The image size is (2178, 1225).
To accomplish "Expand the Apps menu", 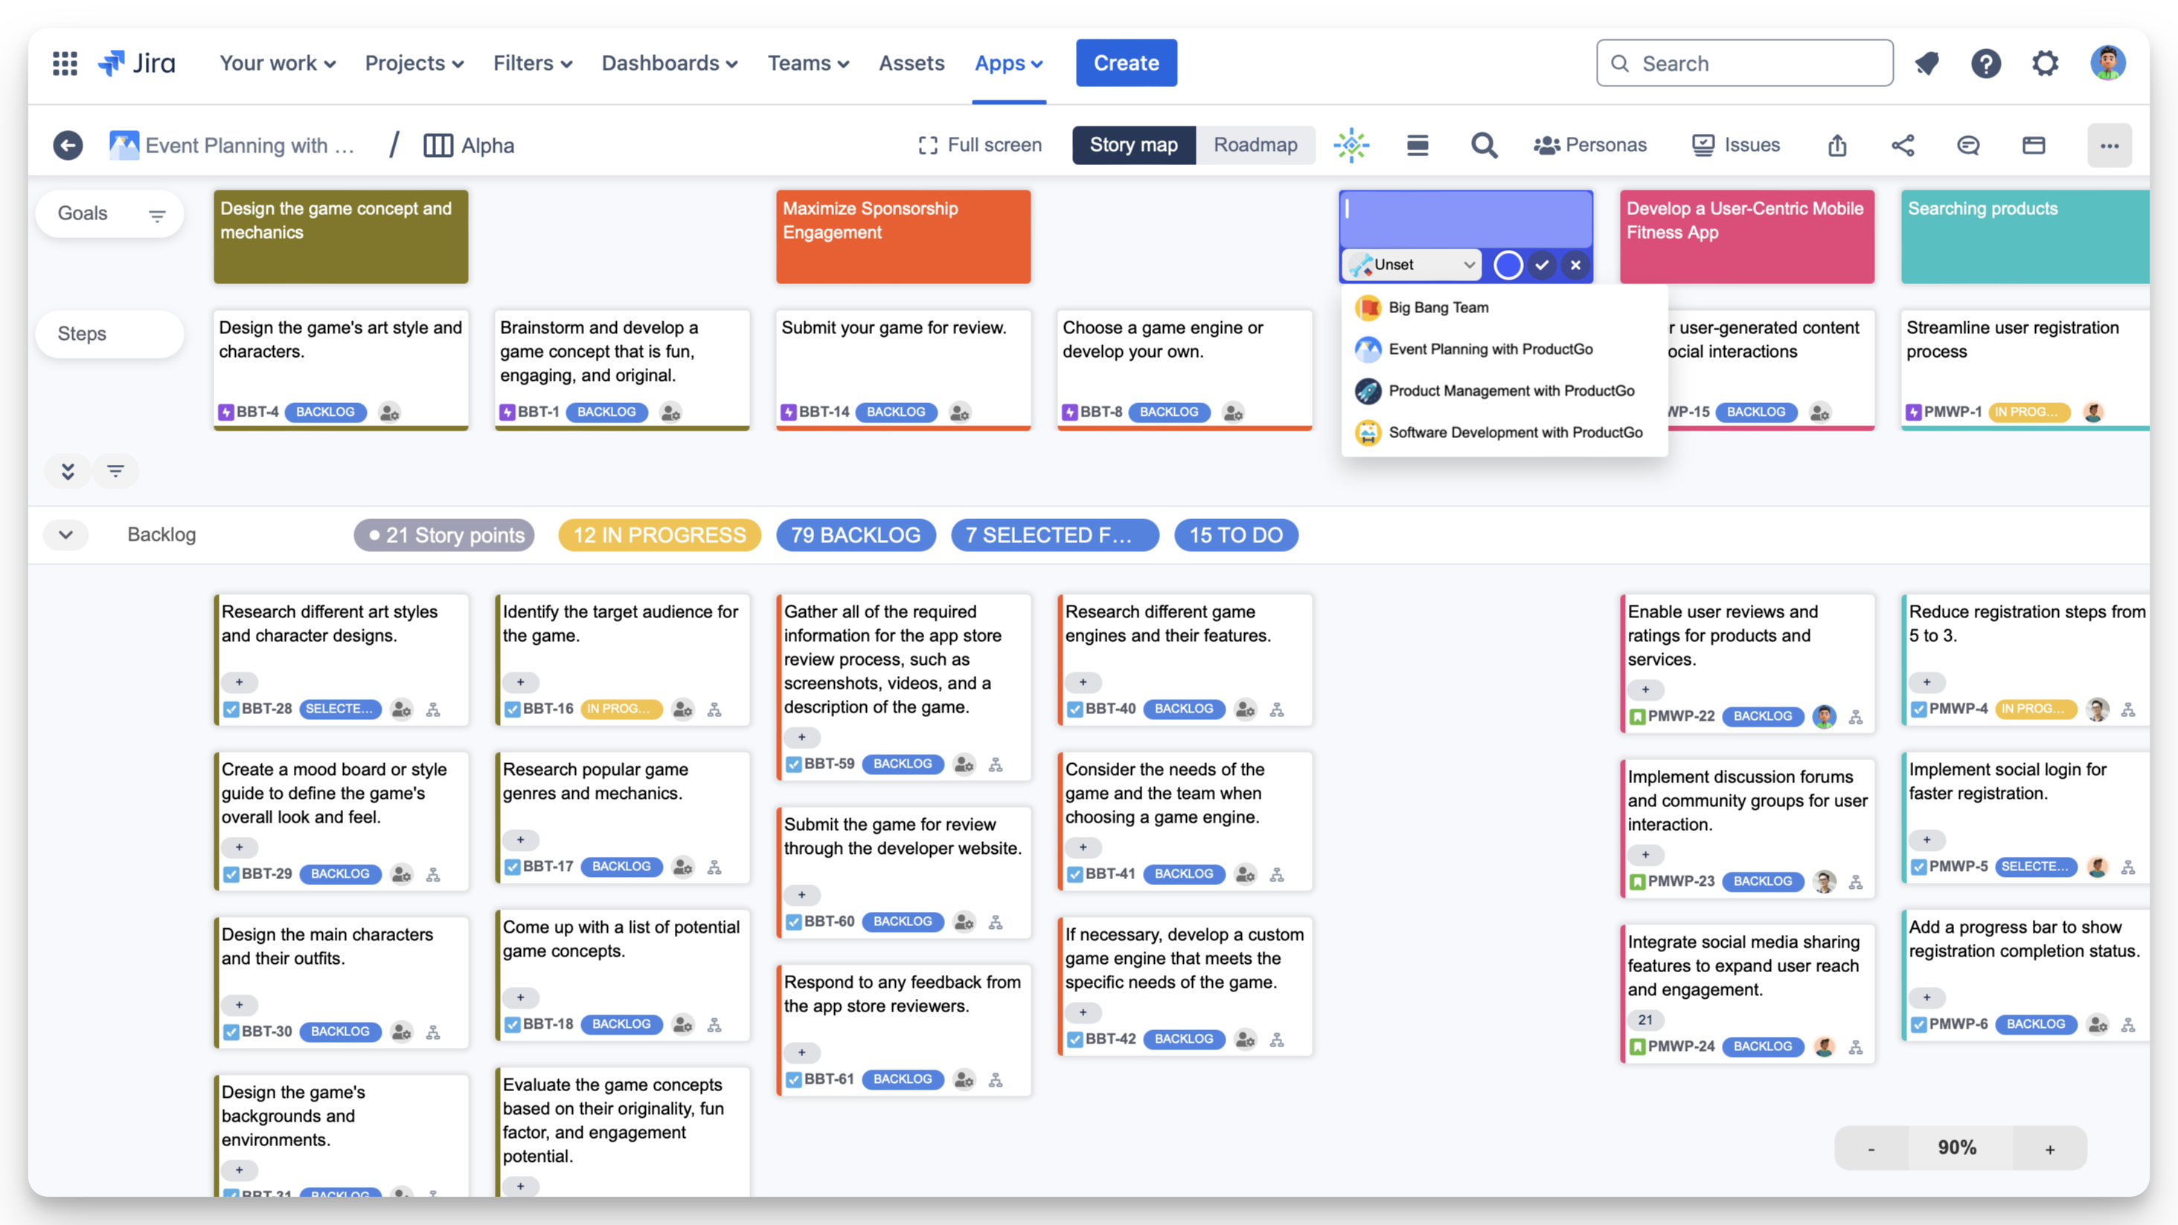I will coord(1008,62).
